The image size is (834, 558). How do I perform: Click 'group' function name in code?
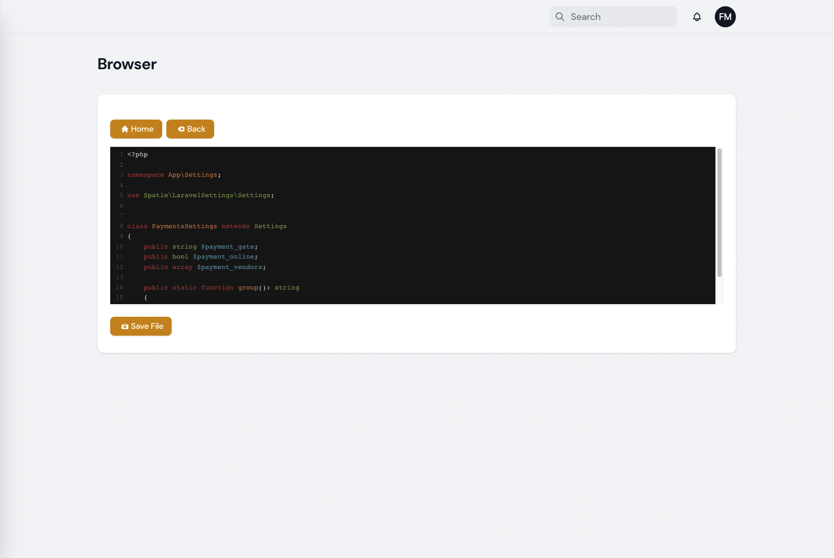[x=248, y=288]
